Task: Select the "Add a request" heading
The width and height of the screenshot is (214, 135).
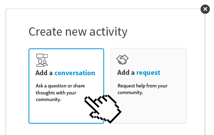Action: point(139,72)
